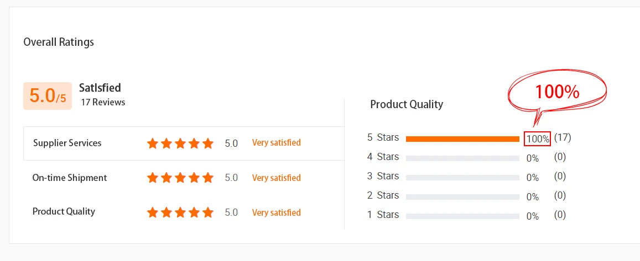This screenshot has width=640, height=261.
Task: Click the fifth star in Supplier Services row
Action: (208, 143)
